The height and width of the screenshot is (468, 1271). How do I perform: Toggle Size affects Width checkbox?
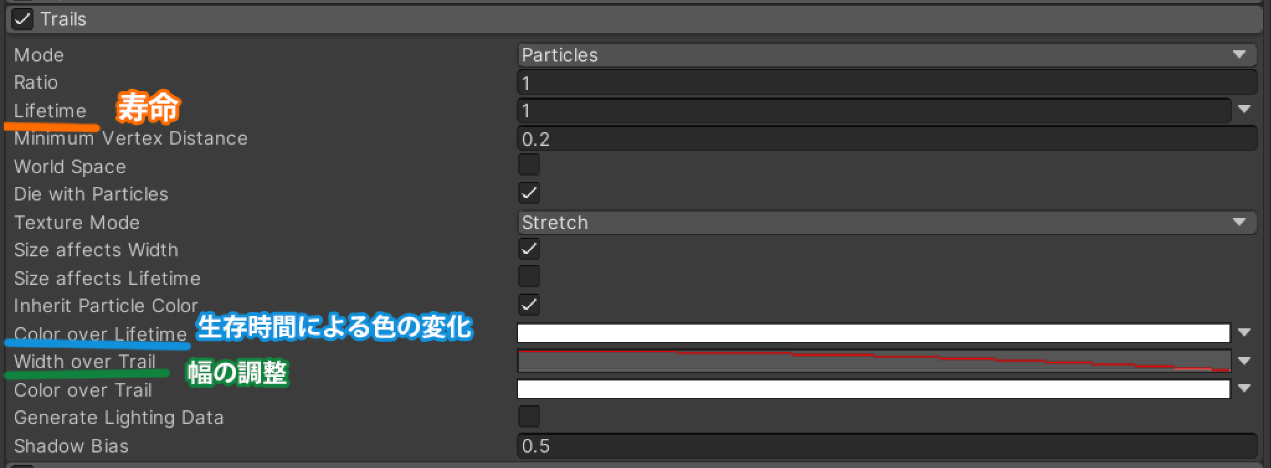coord(529,249)
